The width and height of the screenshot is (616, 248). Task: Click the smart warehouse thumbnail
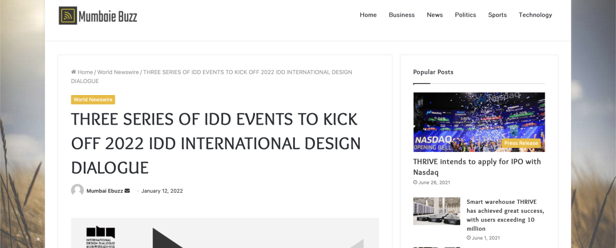click(436, 211)
